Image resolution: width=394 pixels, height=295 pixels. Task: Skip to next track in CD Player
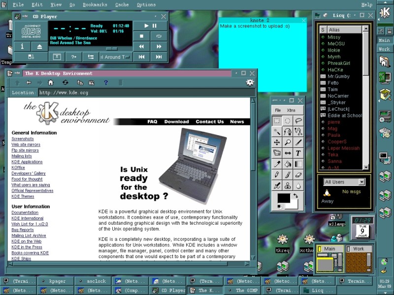tap(159, 57)
